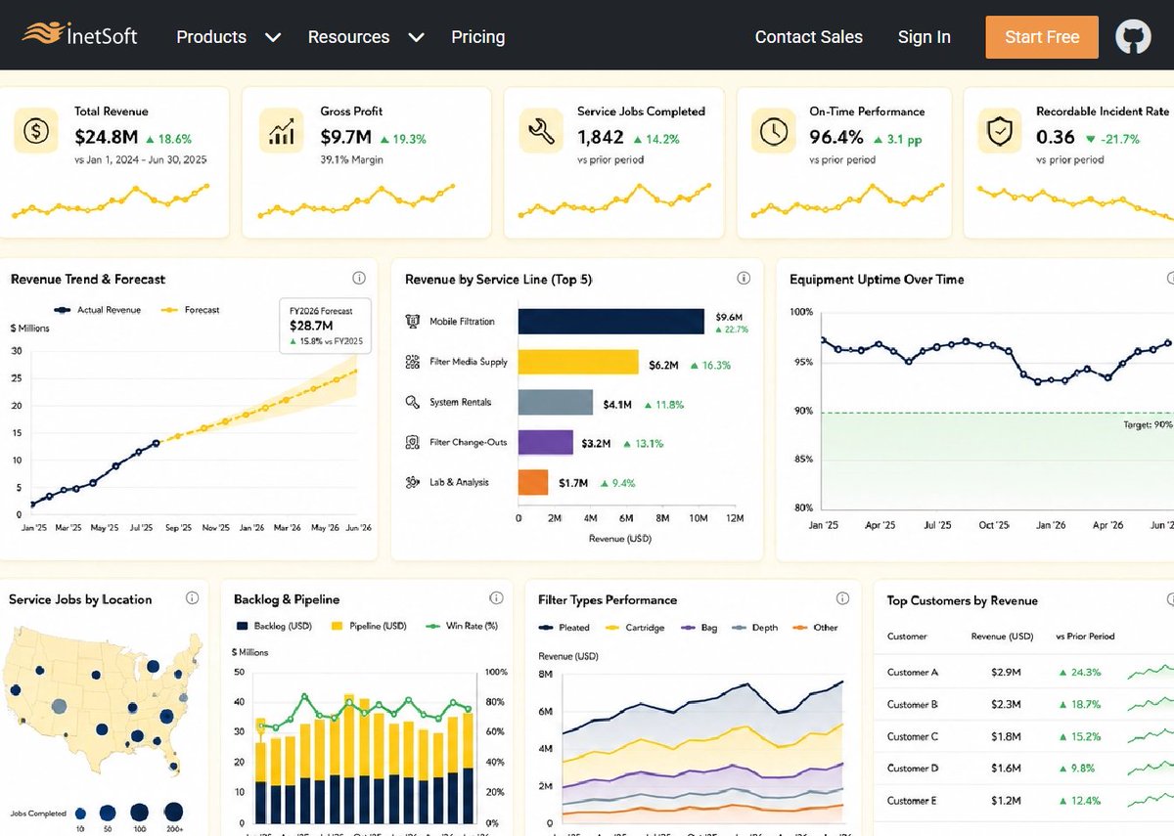Click the Equipment Uptime Over Time title
The image size is (1174, 836).
(877, 280)
